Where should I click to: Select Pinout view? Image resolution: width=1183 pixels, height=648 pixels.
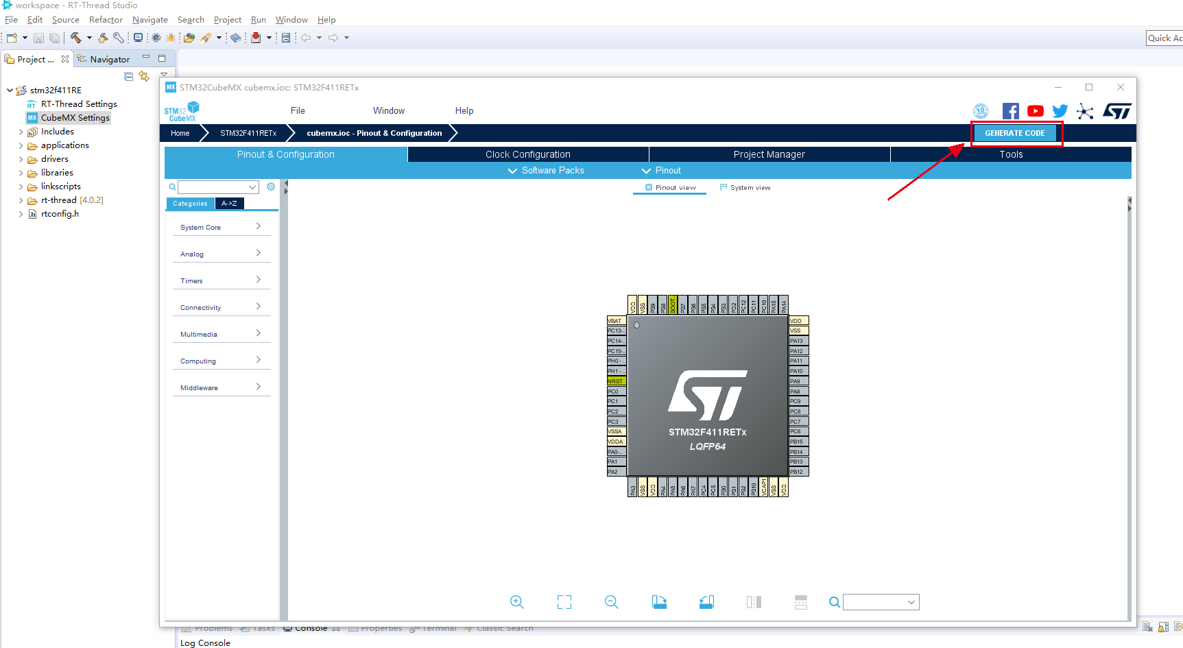(x=670, y=187)
